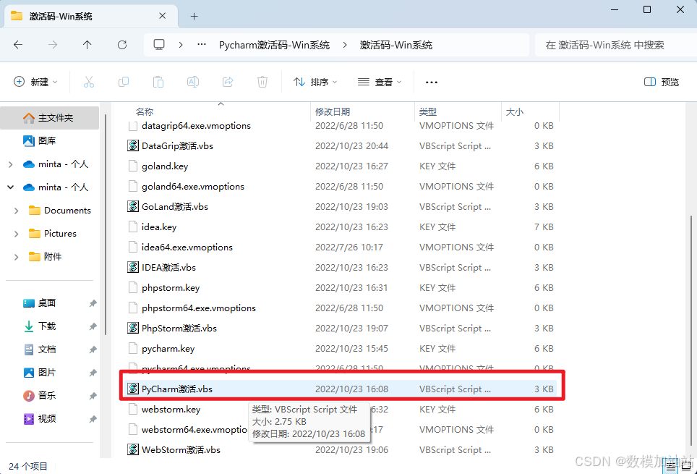The height and width of the screenshot is (474, 697).
Task: Expand the Documents folder tree node
Action: tap(17, 211)
